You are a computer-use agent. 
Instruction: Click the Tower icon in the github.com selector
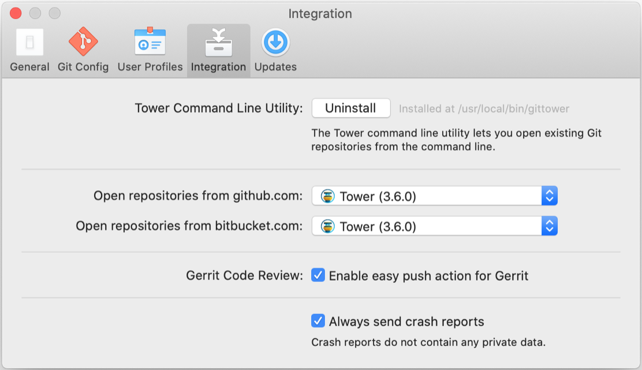(328, 197)
